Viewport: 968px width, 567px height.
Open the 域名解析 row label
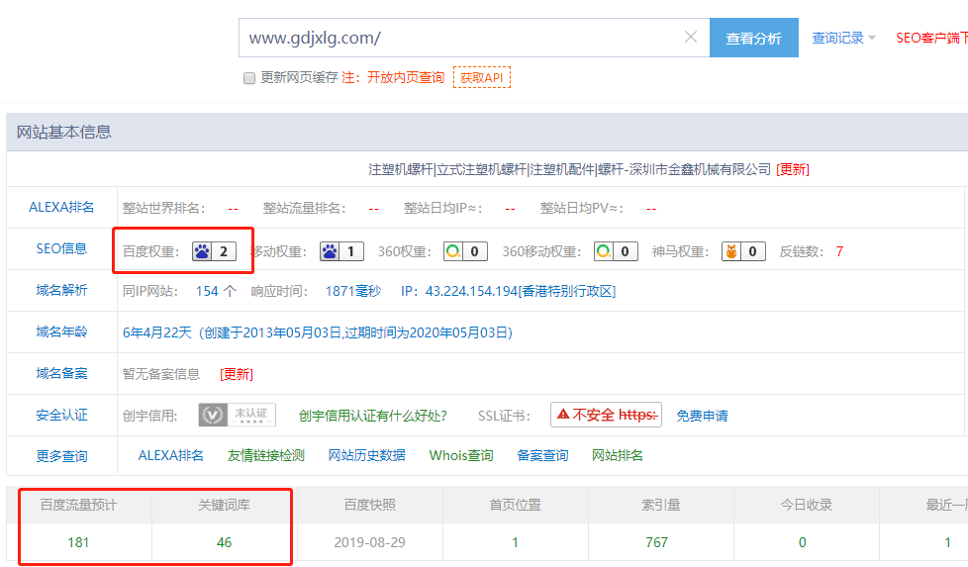tap(61, 290)
